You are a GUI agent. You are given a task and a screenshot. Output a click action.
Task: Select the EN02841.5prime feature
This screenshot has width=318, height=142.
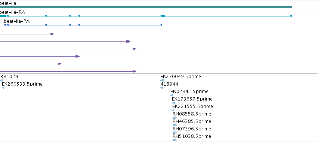click(x=189, y=92)
